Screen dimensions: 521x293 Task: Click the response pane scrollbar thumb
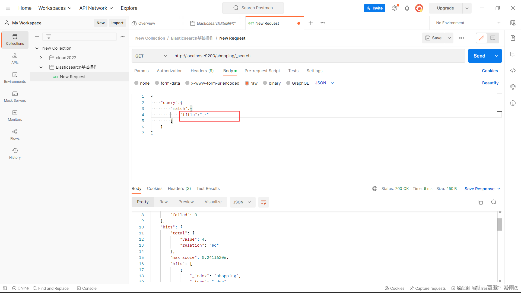click(500, 224)
